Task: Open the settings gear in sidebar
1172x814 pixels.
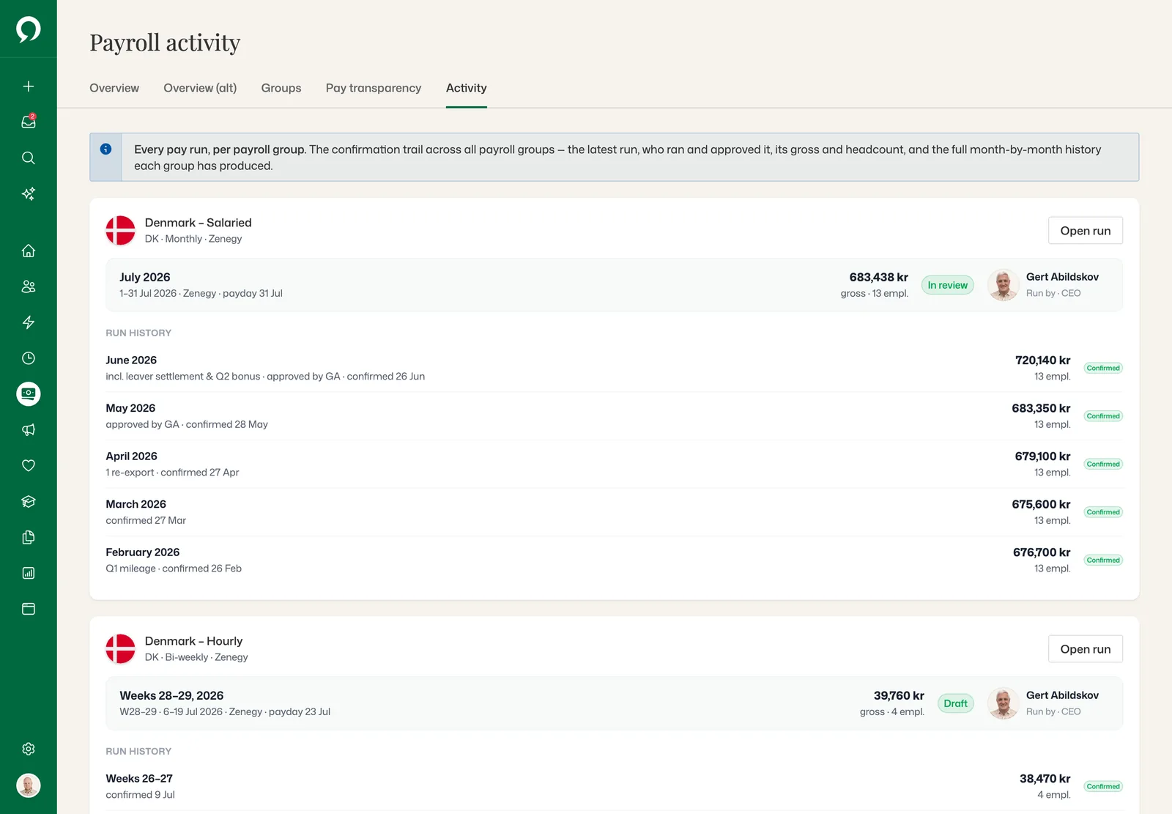Action: point(29,749)
